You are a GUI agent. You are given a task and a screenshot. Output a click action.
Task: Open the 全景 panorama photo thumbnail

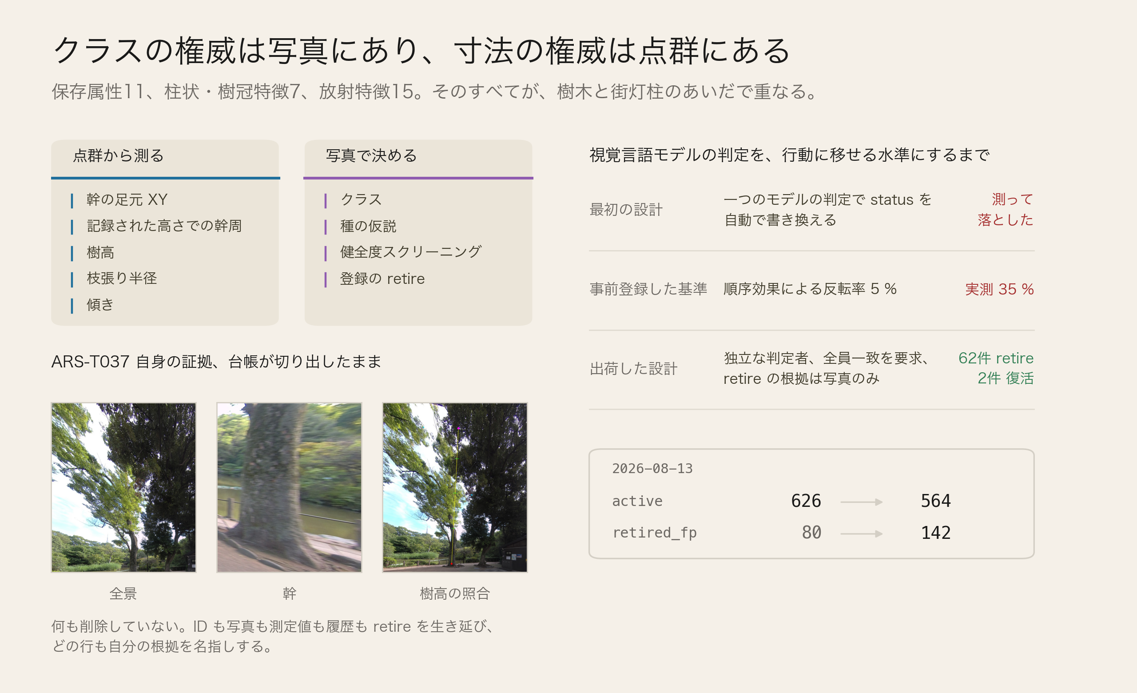point(123,487)
